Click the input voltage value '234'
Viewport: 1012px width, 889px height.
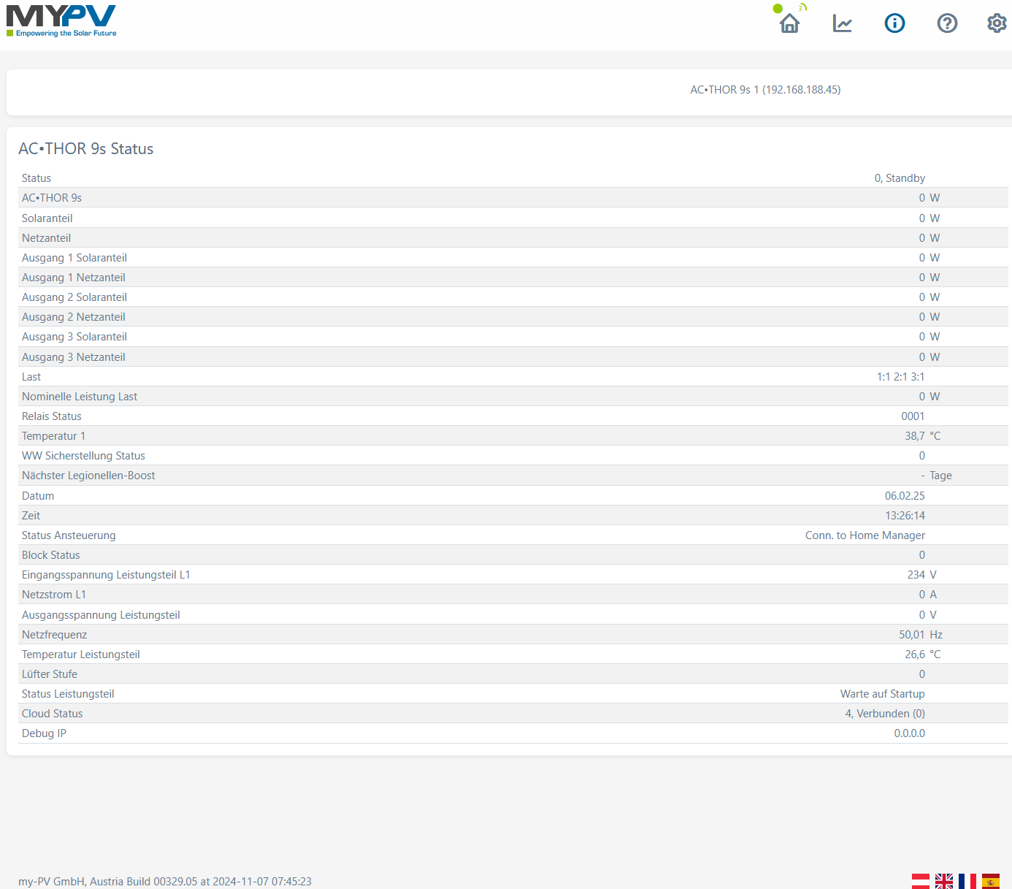click(x=916, y=575)
